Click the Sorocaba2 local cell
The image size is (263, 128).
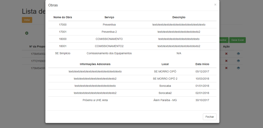tap(165, 93)
